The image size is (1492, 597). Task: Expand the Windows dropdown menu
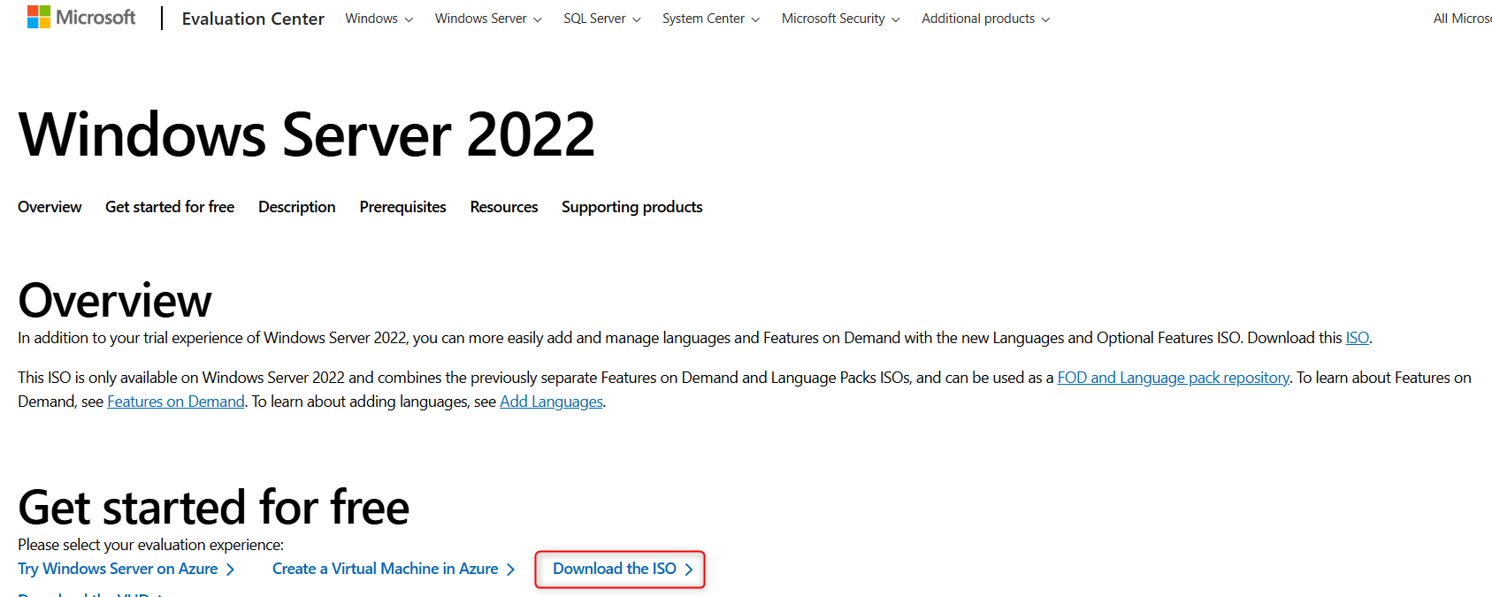(x=379, y=19)
